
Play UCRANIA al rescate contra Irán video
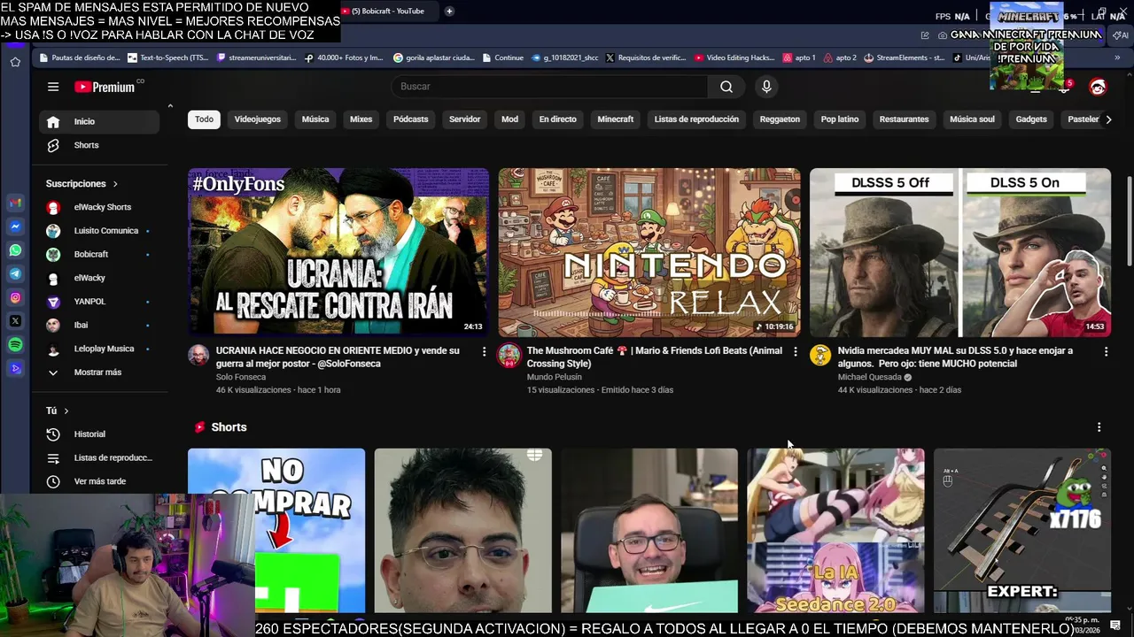(x=338, y=253)
